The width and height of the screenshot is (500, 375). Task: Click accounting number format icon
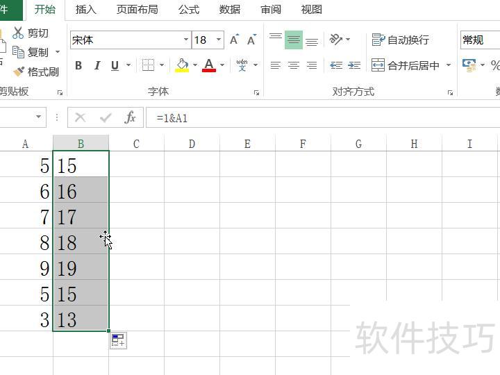[469, 65]
